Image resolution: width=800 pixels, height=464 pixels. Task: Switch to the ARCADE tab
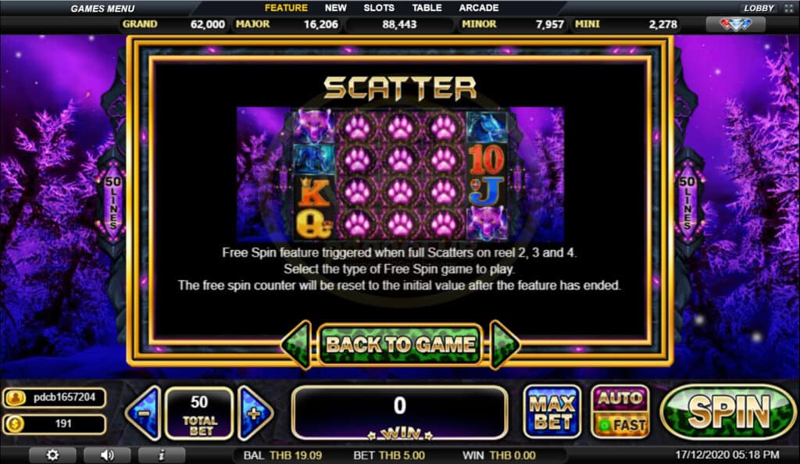[479, 8]
